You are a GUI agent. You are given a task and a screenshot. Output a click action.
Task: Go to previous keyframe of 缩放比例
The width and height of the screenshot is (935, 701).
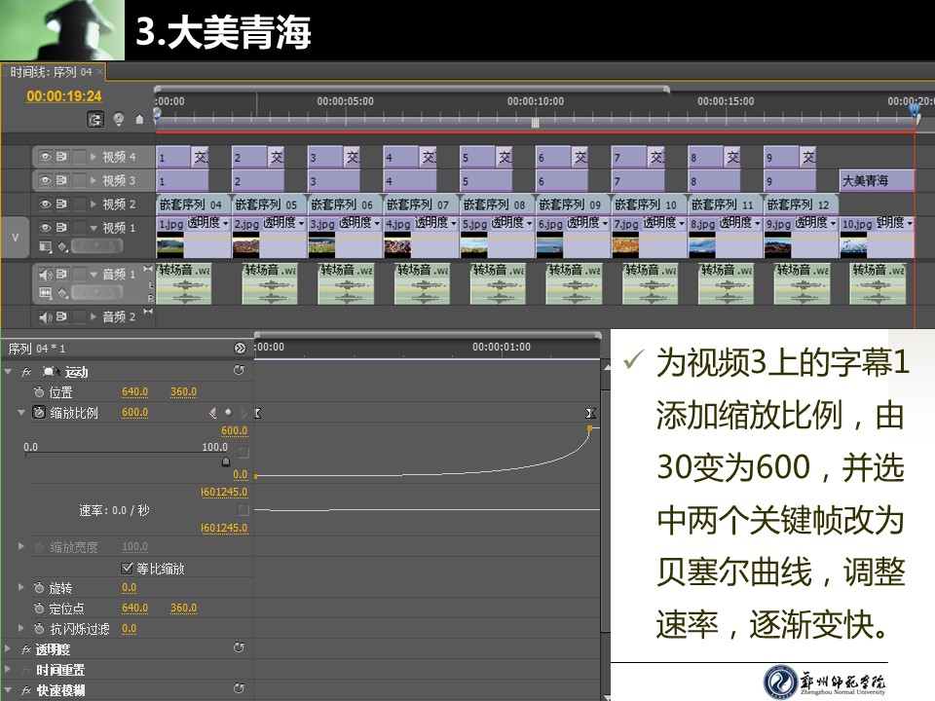coord(213,413)
